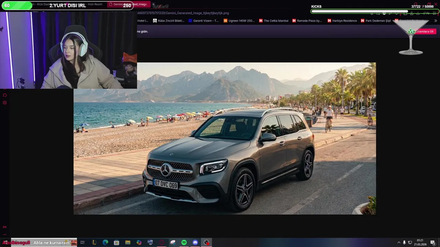Open the clock showing 01:21
440x247 pixels.
tap(420, 243)
